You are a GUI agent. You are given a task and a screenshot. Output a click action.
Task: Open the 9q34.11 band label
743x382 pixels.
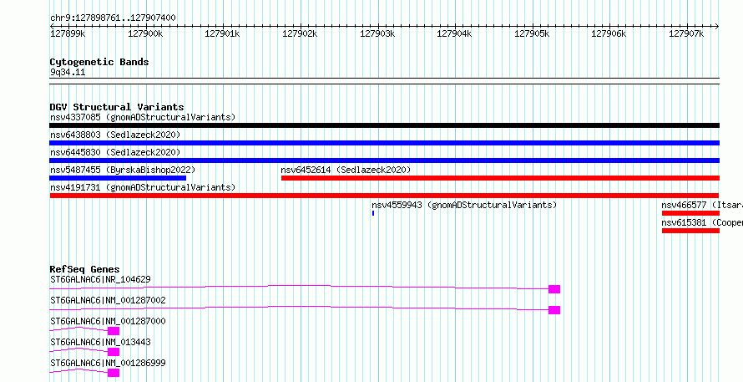(68, 73)
